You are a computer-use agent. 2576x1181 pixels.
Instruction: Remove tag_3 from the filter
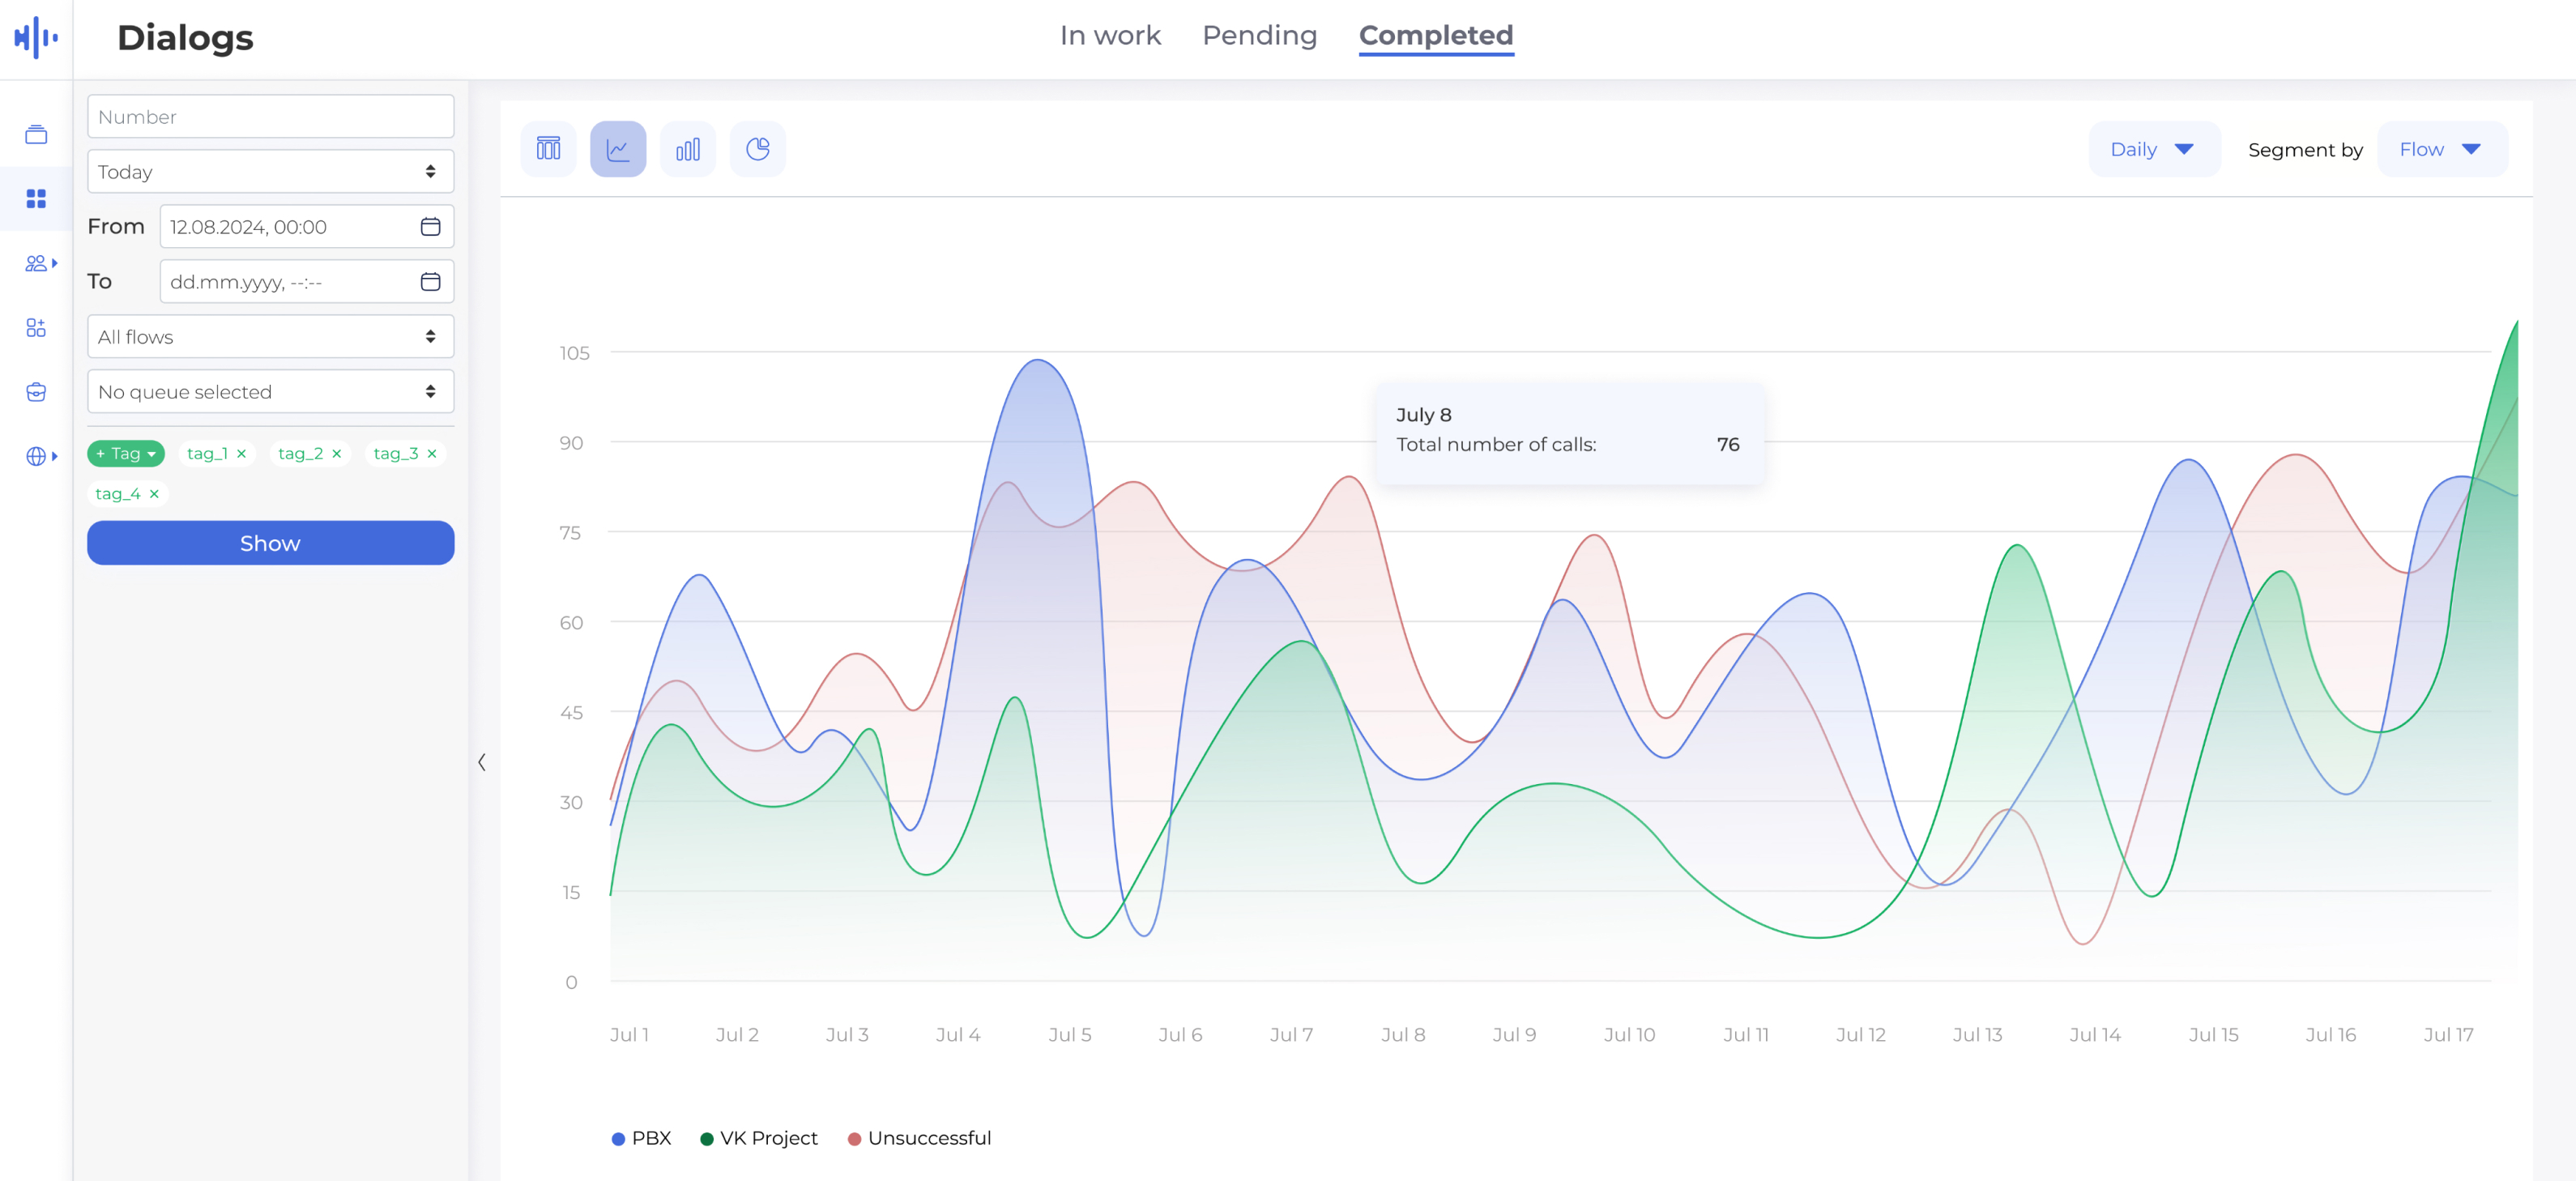pyautogui.click(x=432, y=453)
